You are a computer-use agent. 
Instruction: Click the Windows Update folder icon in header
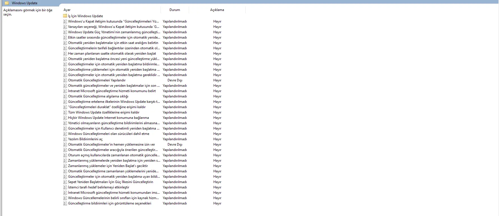coord(7,3)
